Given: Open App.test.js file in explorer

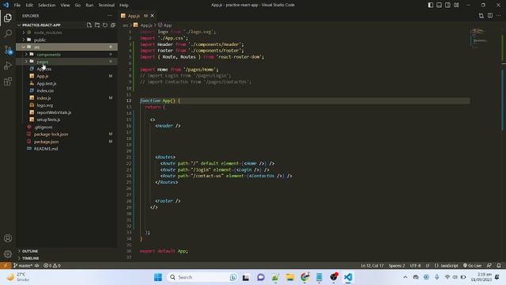Looking at the screenshot, I should 47,83.
